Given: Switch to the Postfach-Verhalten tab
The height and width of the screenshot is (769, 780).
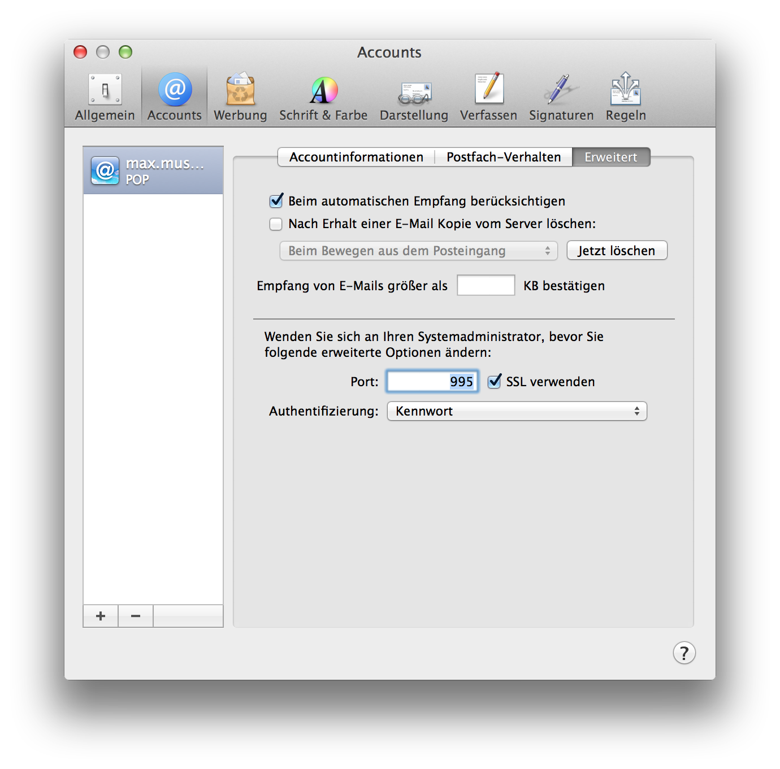Looking at the screenshot, I should pyautogui.click(x=504, y=157).
